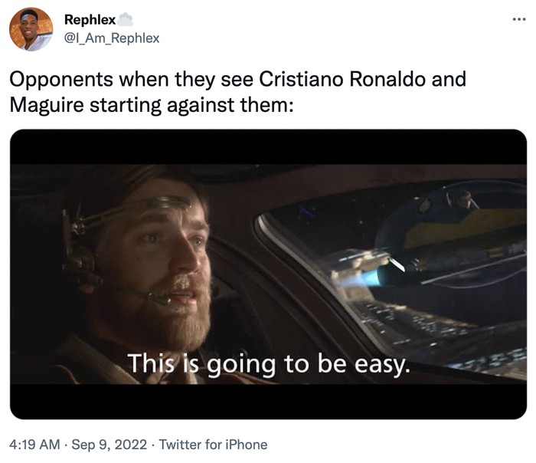Open the three-dot more options menu
Viewport: 536px width, 463px height.
519,19
